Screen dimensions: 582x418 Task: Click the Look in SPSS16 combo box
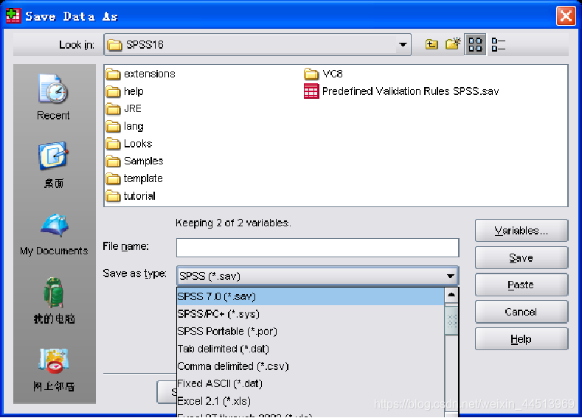pos(257,44)
